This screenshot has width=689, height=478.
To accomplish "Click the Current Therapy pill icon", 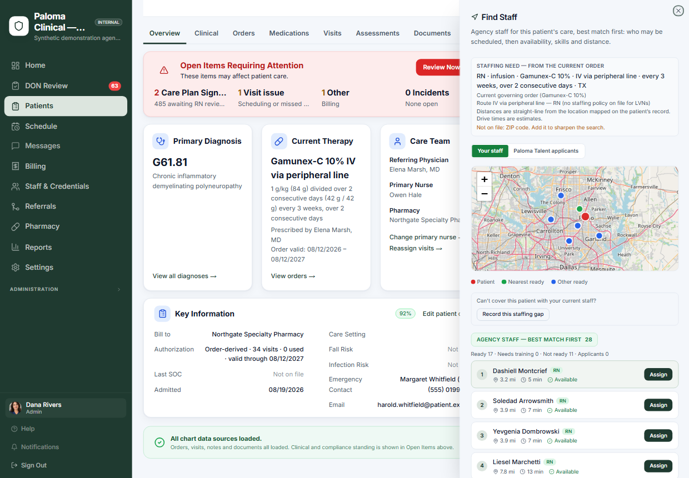I will 279,141.
